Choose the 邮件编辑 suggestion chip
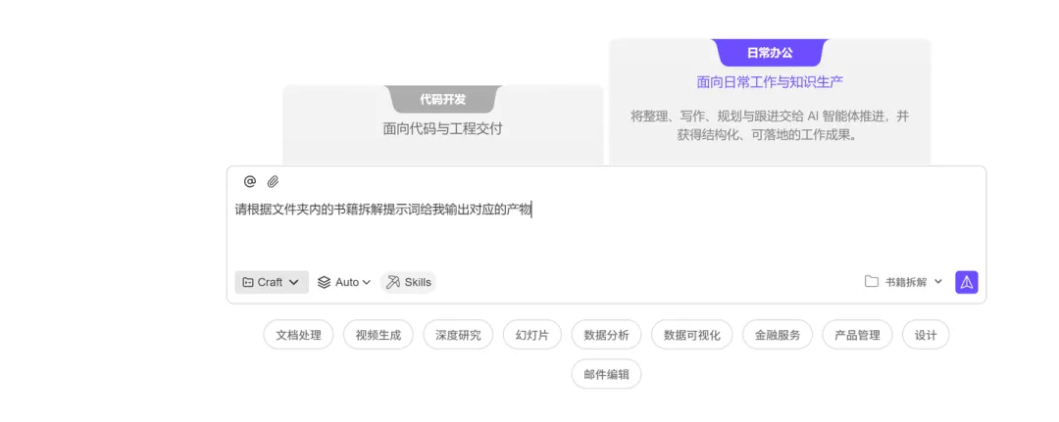Viewport: 1059px width, 422px height. pos(606,374)
